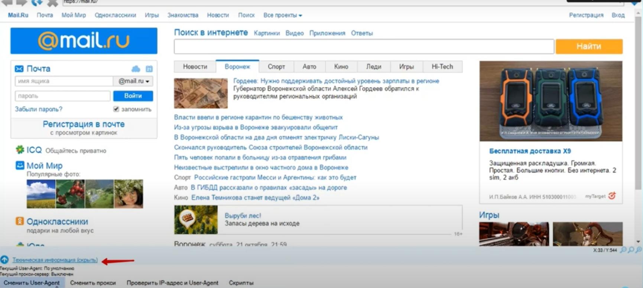Go back with the browser back arrow

click(x=7, y=3)
